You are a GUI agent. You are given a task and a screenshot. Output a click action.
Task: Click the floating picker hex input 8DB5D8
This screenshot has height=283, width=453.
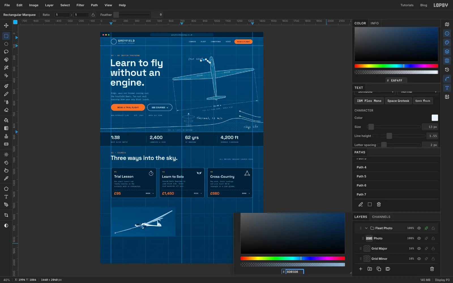pos(294,272)
